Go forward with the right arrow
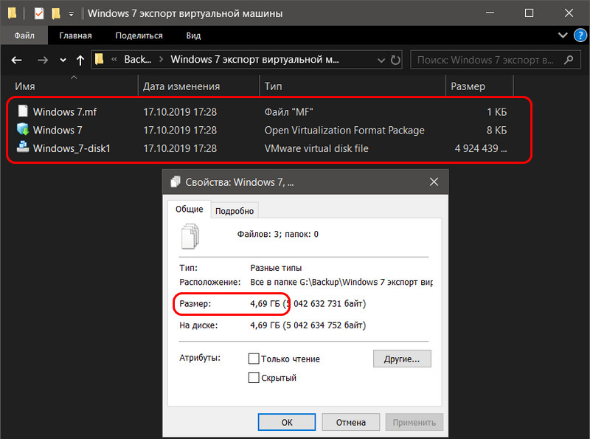The width and height of the screenshot is (590, 439). coord(43,60)
